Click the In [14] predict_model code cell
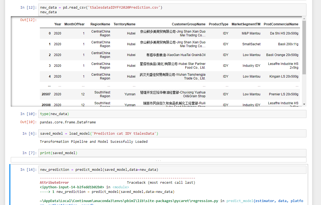Screen dimensions: 321x205 [x=108, y=169]
